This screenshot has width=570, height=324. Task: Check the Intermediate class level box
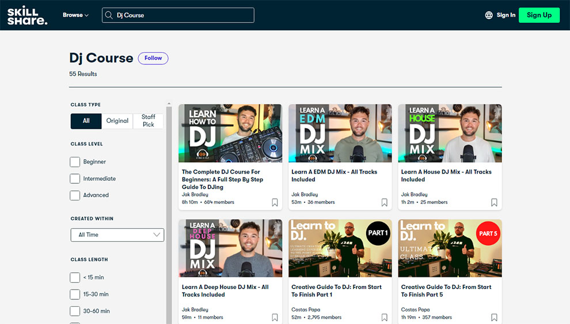click(x=75, y=179)
